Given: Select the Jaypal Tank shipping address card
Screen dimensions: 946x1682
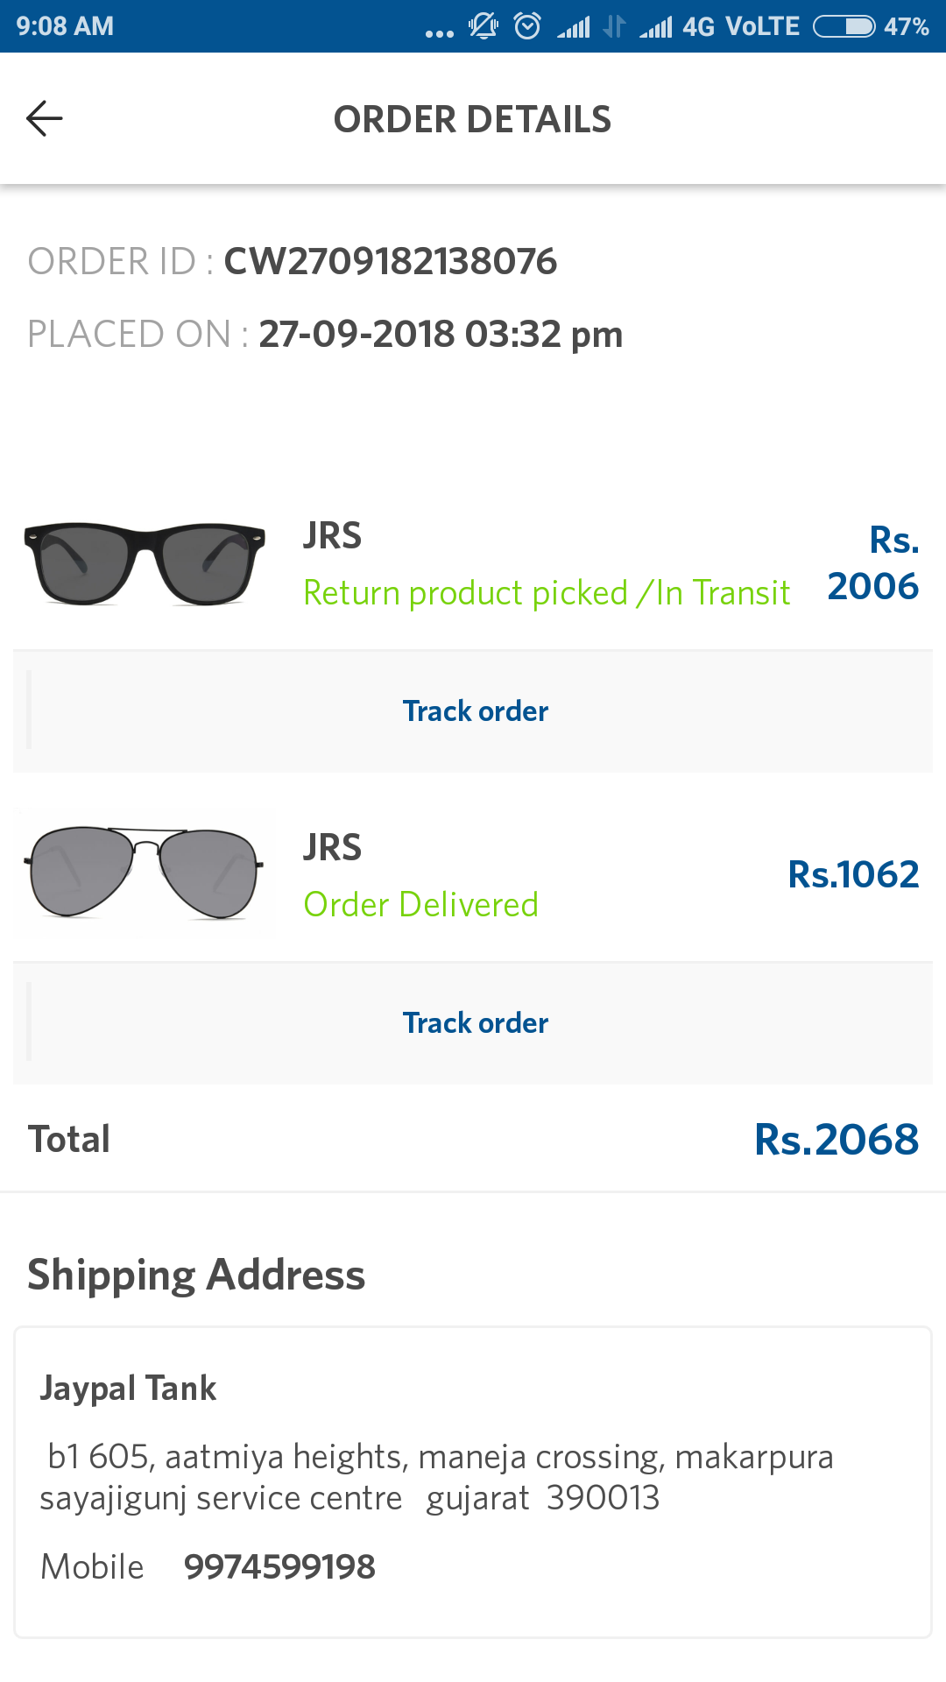Looking at the screenshot, I should pos(473,1482).
